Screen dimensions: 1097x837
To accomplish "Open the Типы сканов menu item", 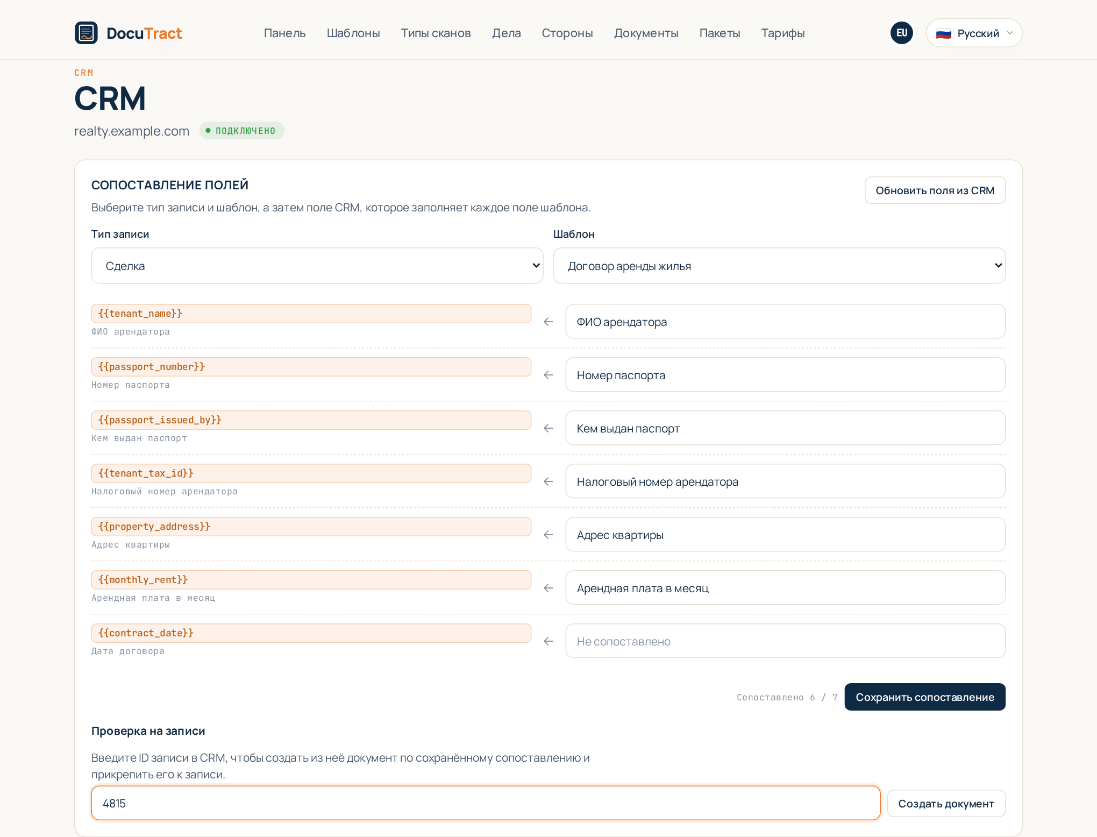I will pyautogui.click(x=436, y=33).
